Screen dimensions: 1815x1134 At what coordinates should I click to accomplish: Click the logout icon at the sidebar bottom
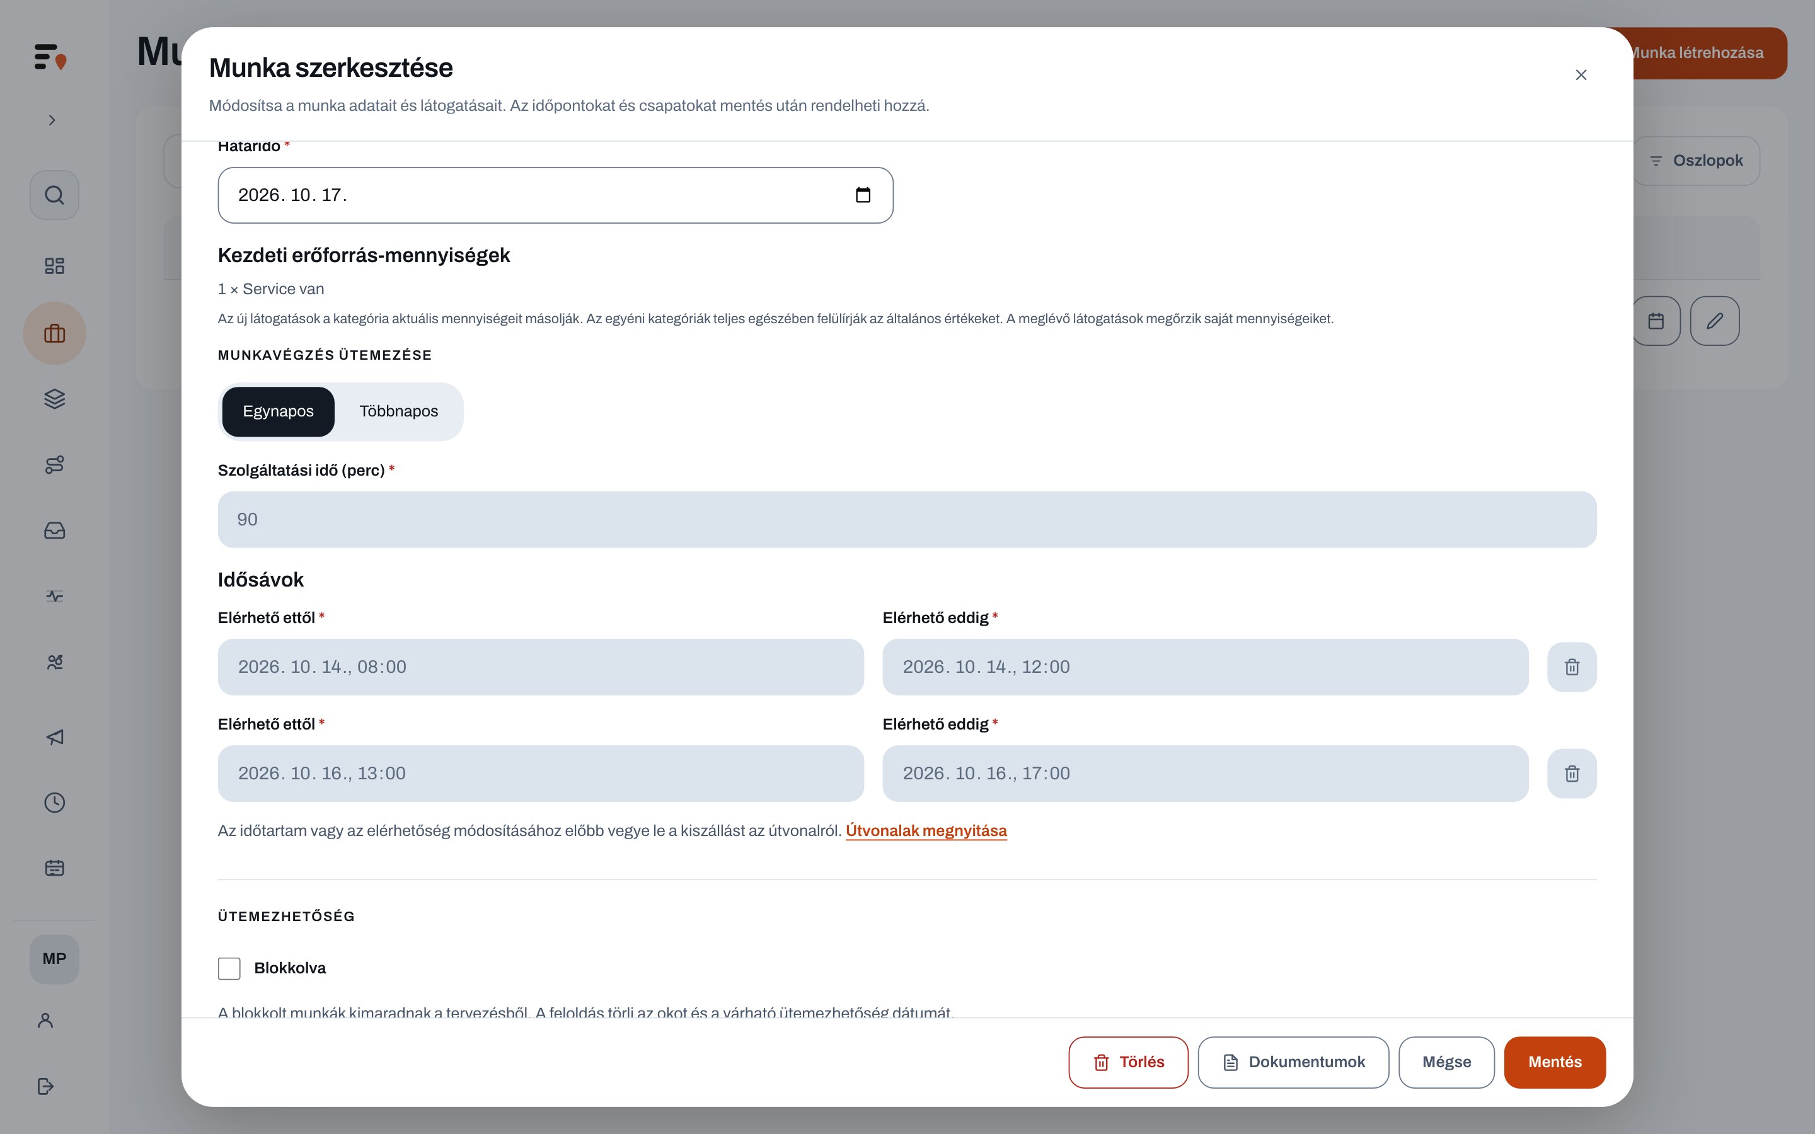45,1086
